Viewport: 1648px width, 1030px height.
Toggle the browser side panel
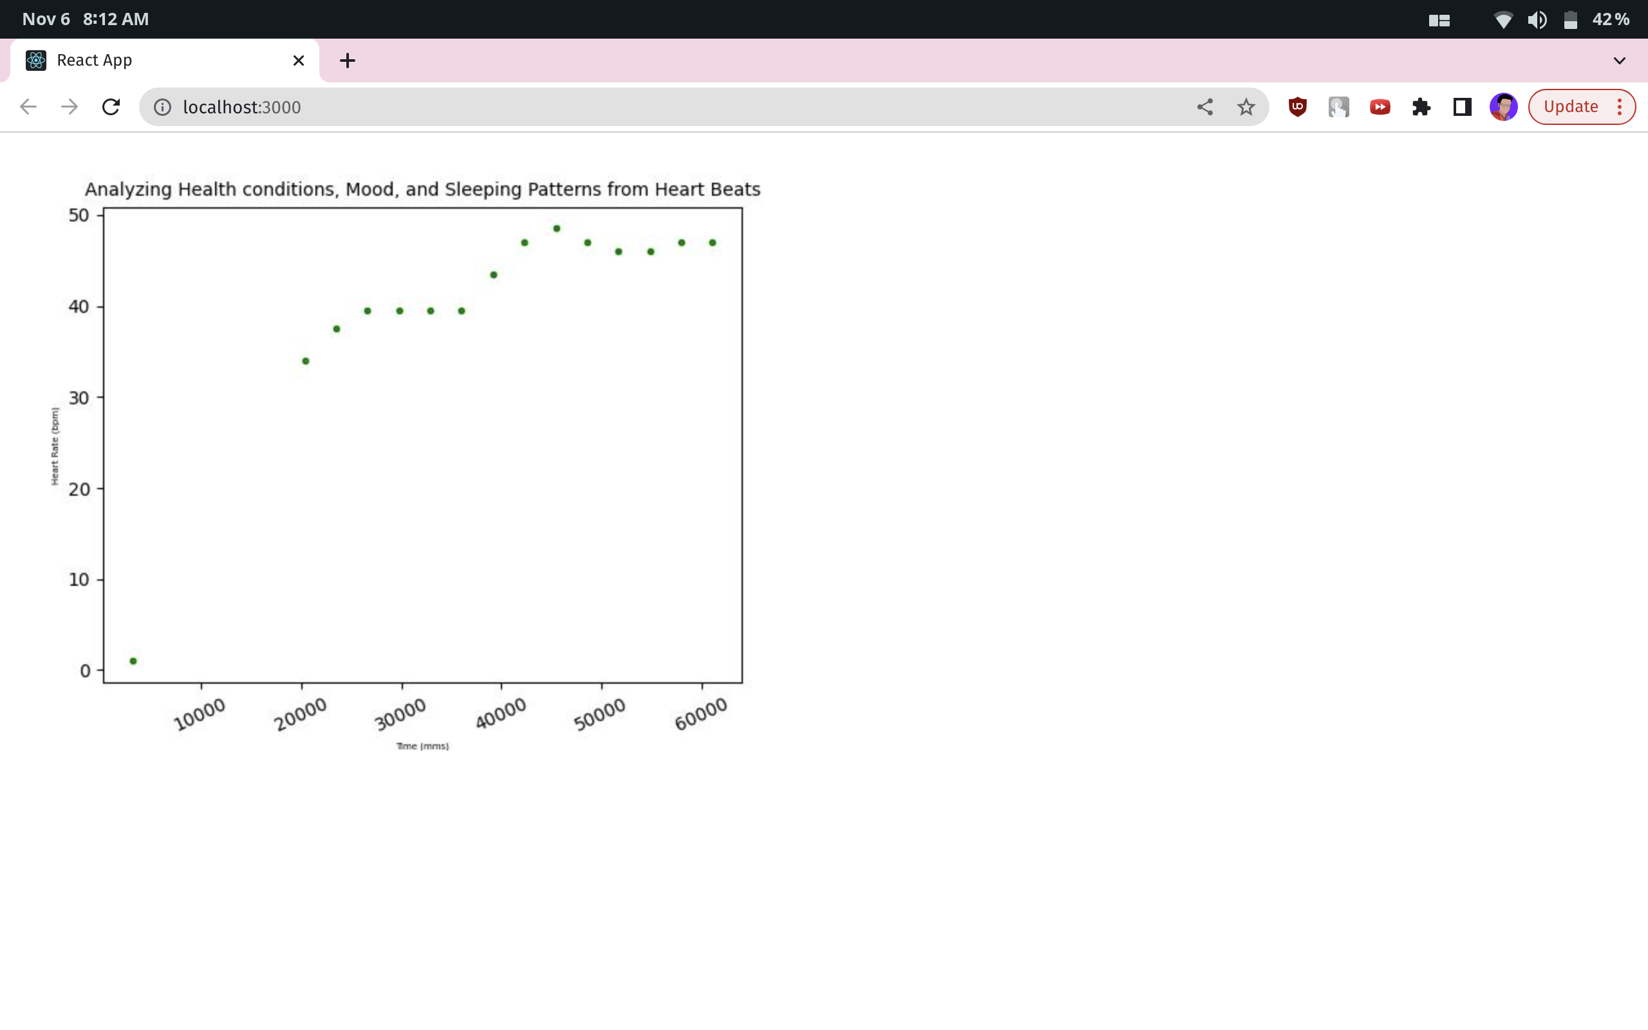coord(1462,107)
